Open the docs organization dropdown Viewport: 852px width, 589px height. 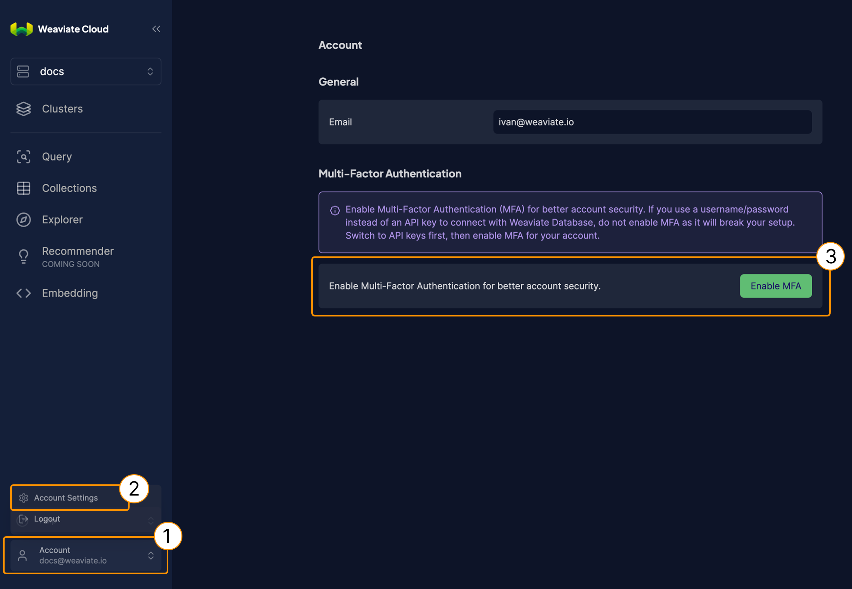(x=86, y=71)
